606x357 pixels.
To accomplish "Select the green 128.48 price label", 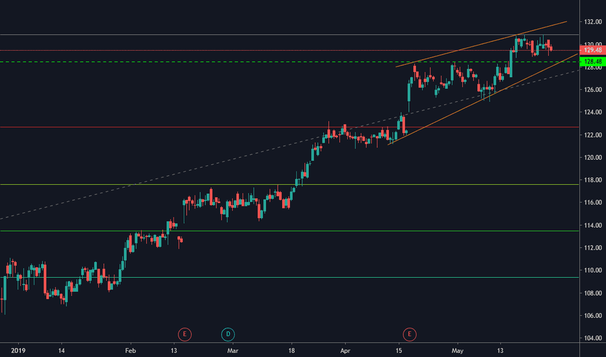I will pos(593,62).
